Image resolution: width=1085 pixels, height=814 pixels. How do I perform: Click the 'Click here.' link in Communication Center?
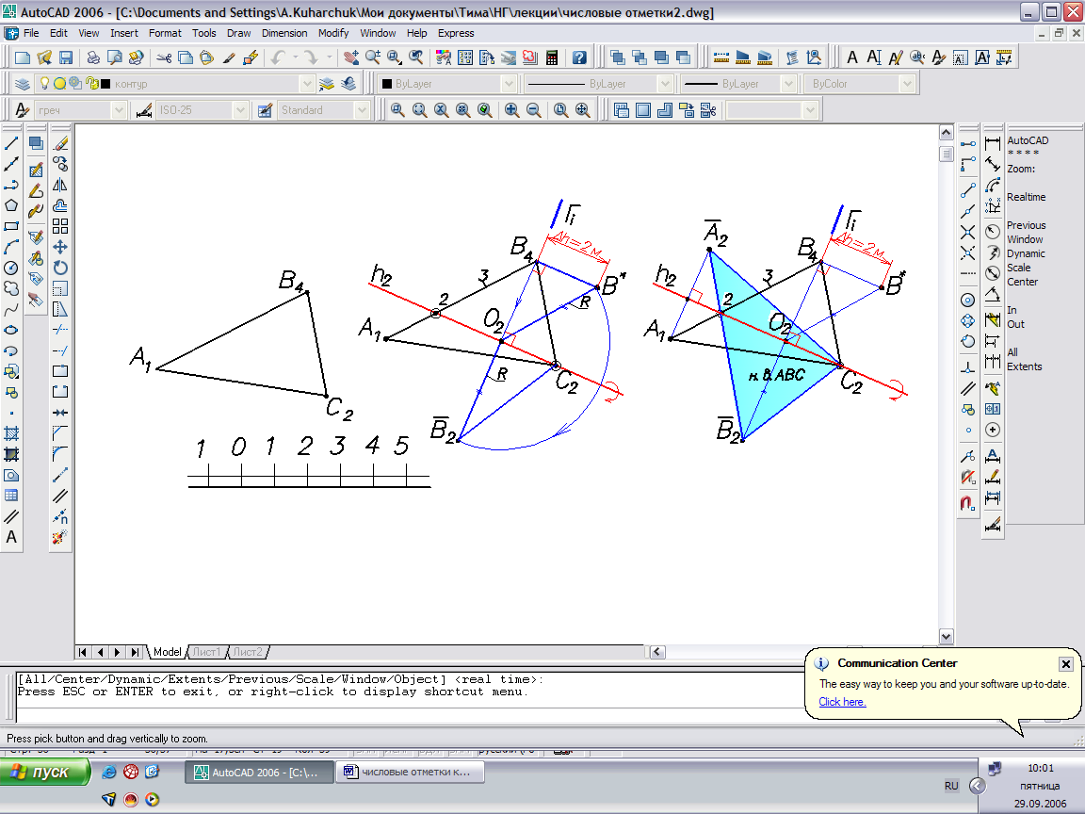[x=842, y=702]
